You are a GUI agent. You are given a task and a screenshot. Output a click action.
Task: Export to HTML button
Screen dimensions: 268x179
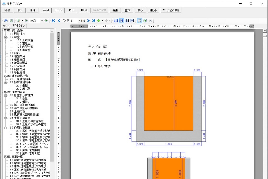(x=85, y=10)
